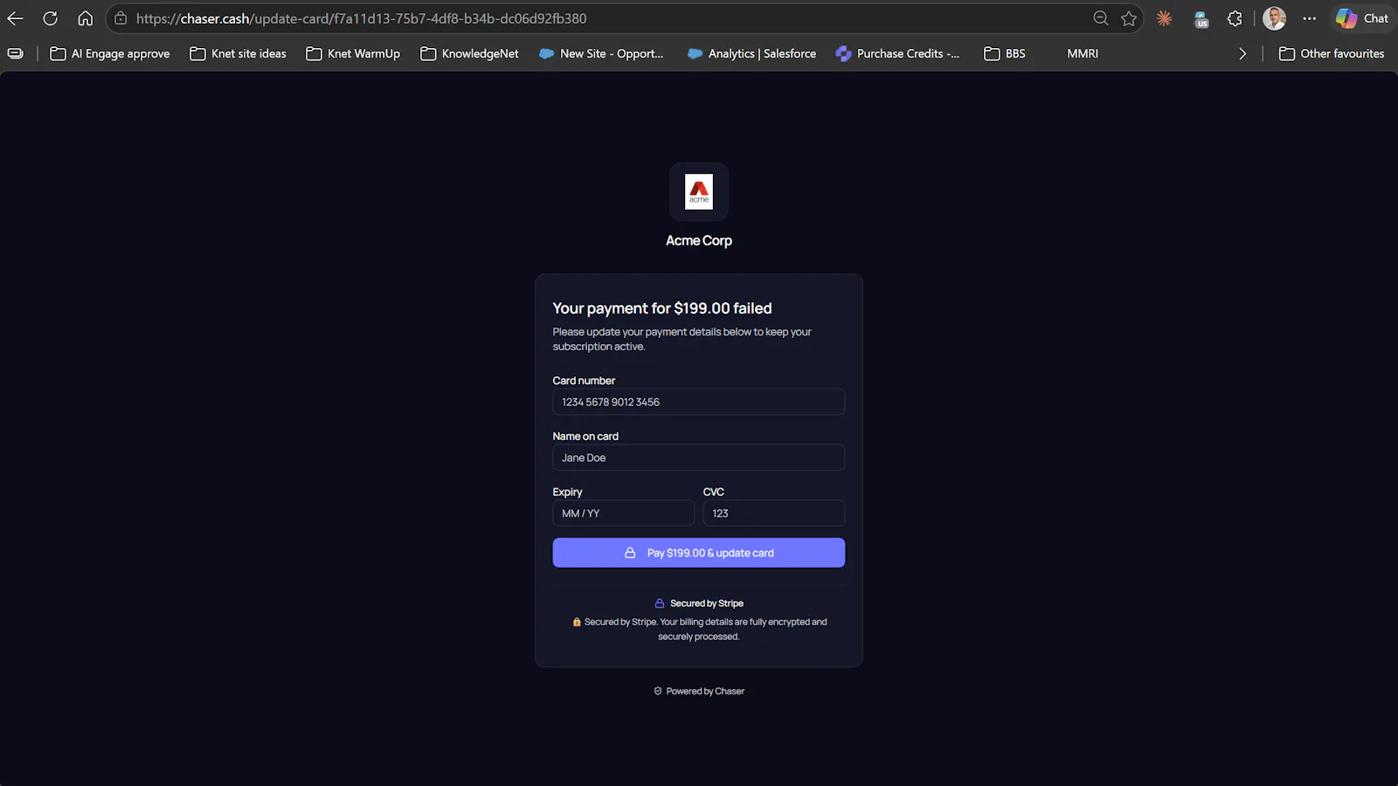Screen dimensions: 1398x786
Task: Open the US-badged extension icon
Action: coord(1201,18)
